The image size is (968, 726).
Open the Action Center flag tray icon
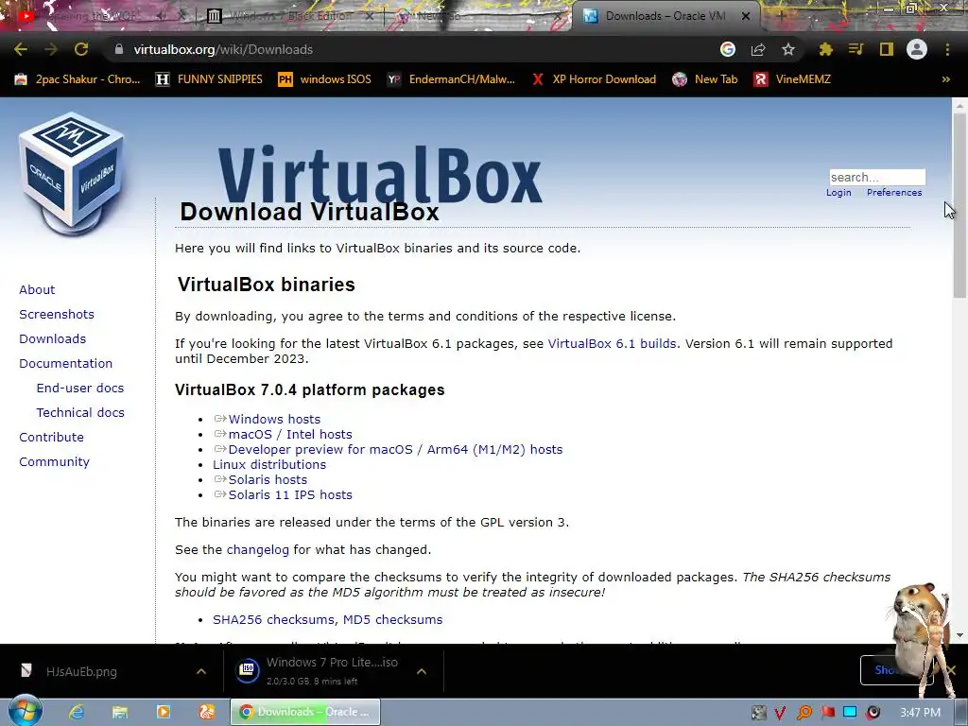tap(827, 713)
